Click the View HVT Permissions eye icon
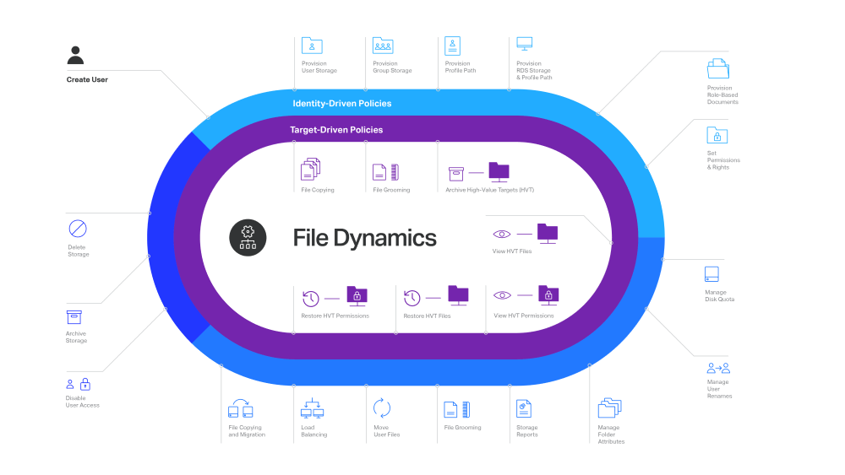The width and height of the screenshot is (845, 475). (x=502, y=295)
